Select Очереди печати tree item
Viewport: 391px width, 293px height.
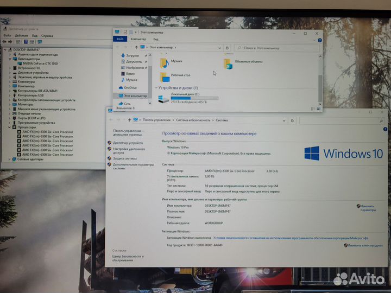pos(29,113)
